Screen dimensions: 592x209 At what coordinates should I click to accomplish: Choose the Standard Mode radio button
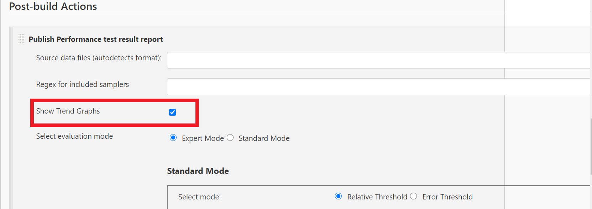(x=230, y=138)
